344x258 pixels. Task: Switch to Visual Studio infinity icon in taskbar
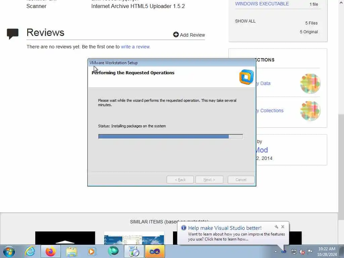click(x=155, y=251)
